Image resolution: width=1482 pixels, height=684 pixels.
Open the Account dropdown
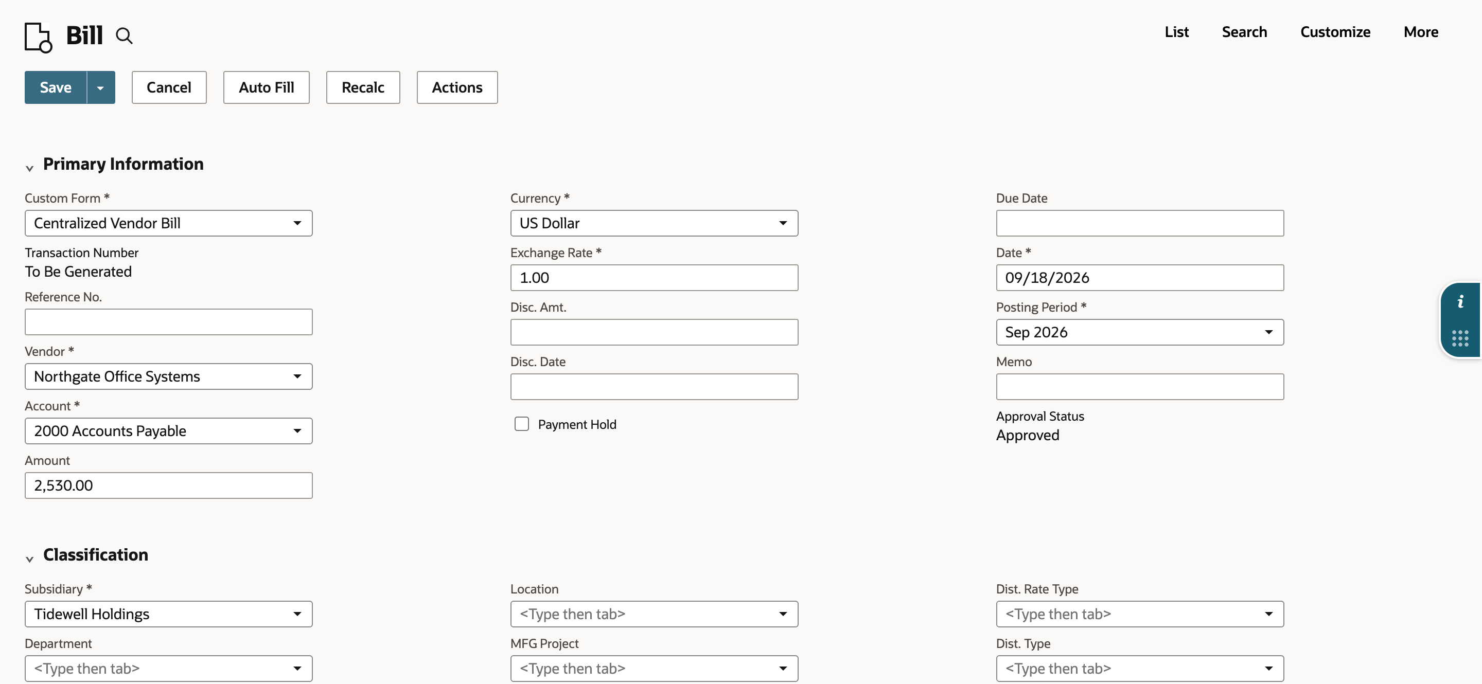tap(169, 431)
